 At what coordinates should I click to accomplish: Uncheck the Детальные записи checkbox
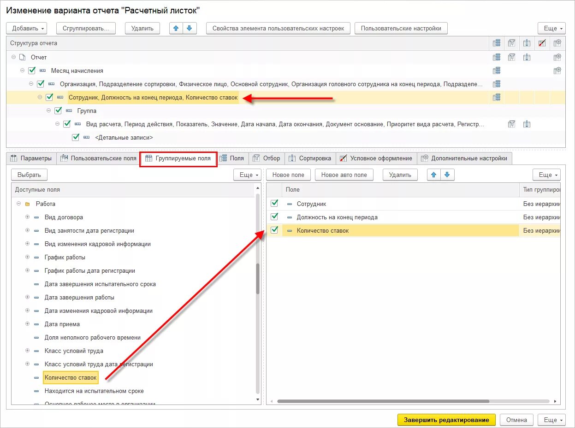click(x=76, y=137)
